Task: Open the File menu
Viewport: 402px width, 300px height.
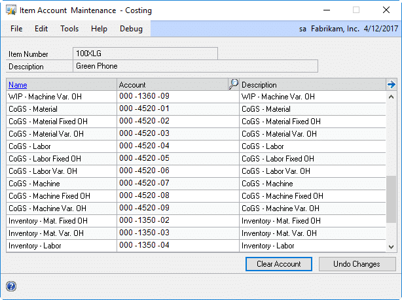Action: [16, 29]
